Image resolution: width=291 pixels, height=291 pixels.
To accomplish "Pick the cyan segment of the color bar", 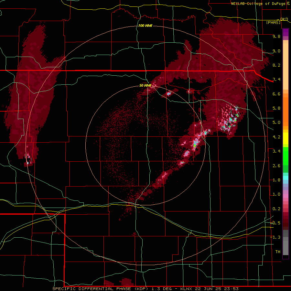I will click(x=286, y=178).
